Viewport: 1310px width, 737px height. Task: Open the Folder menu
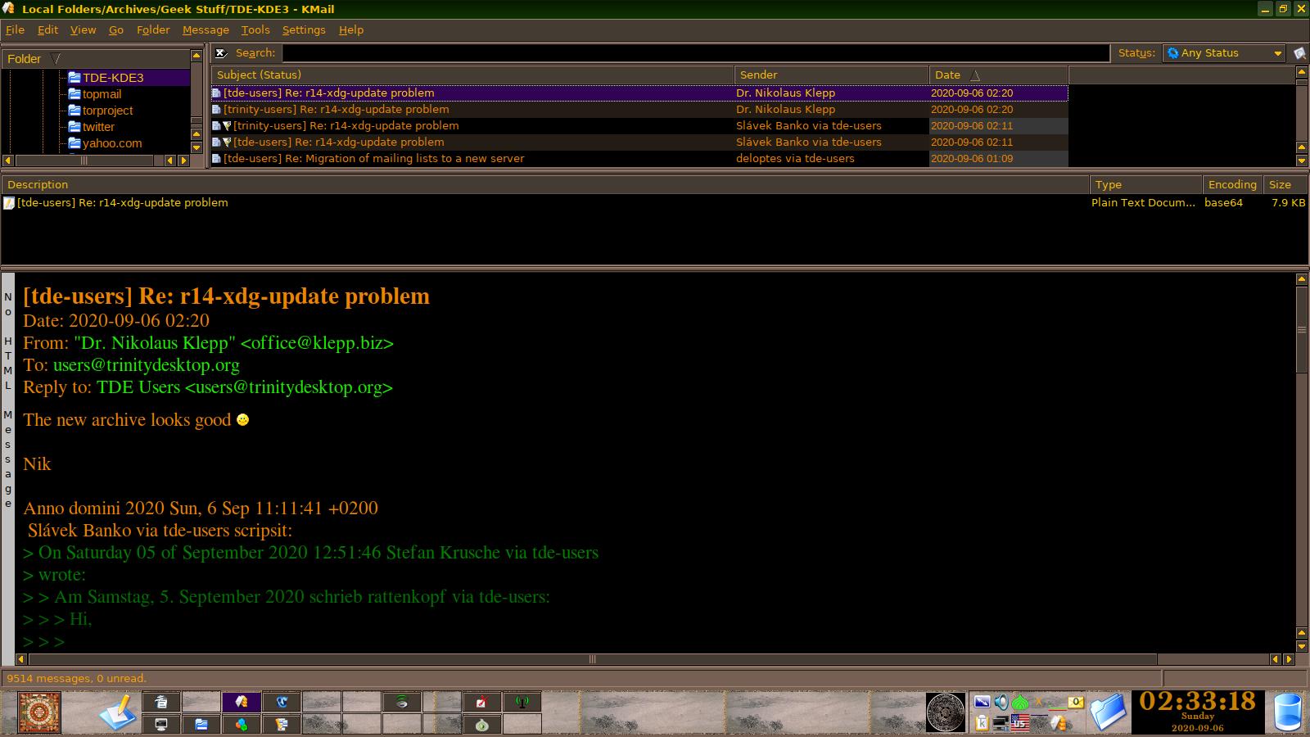[153, 29]
